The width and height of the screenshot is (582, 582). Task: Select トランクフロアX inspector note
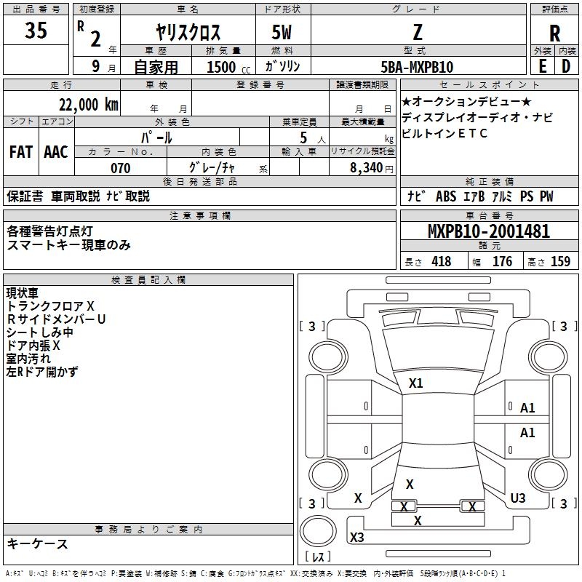point(50,306)
